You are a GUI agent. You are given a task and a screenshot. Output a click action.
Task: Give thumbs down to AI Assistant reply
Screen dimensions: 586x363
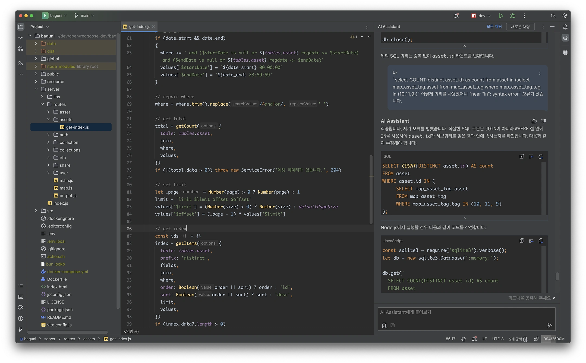pos(543,121)
